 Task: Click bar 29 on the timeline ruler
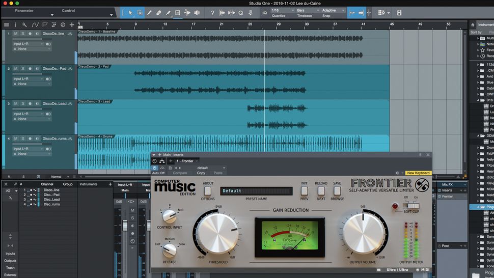click(278, 24)
